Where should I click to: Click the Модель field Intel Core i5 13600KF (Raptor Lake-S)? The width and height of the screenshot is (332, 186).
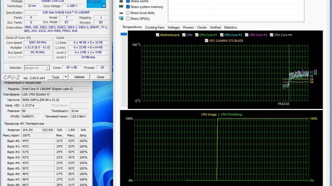click(x=56, y=89)
